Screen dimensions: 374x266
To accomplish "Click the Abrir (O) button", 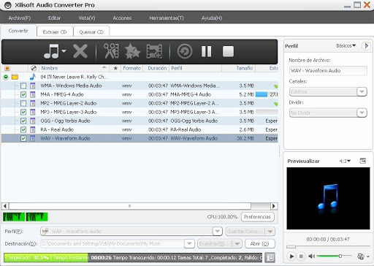I will pyautogui.click(x=259, y=243).
